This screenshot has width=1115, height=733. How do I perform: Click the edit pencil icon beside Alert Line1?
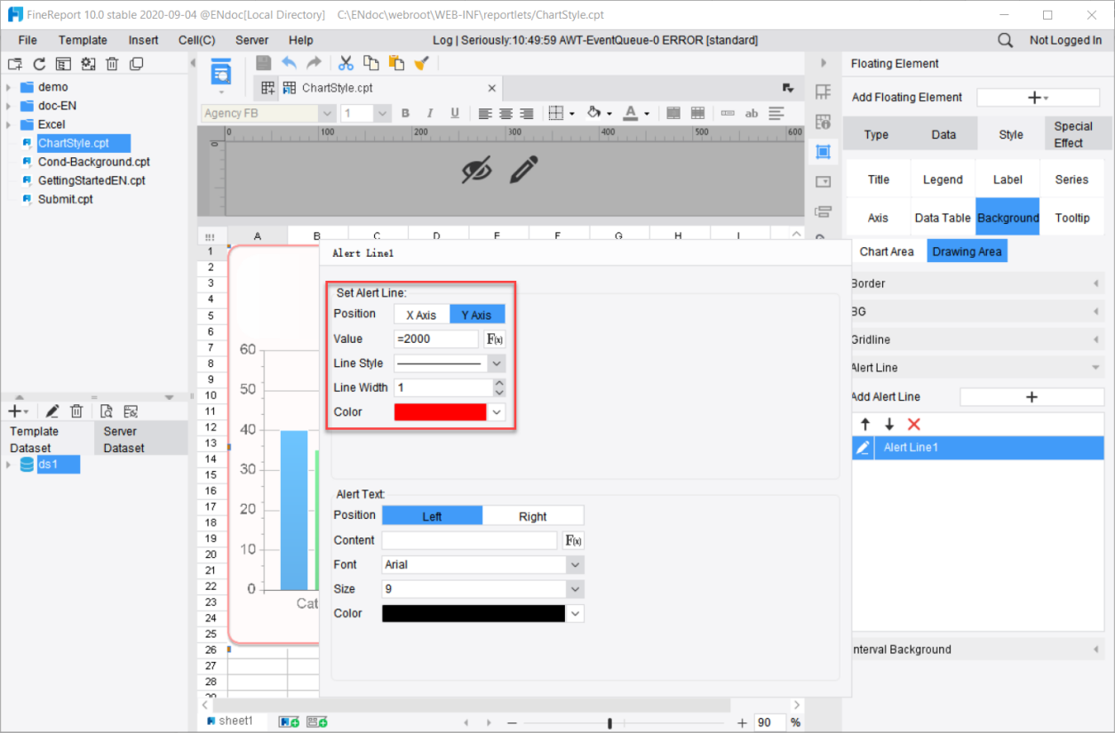[861, 447]
